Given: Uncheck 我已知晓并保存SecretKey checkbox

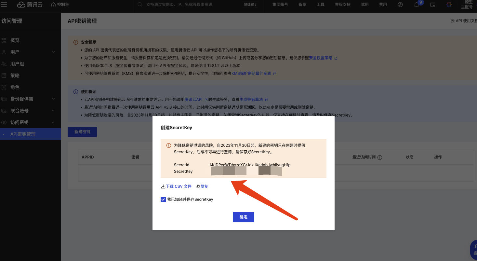Looking at the screenshot, I should tap(163, 199).
